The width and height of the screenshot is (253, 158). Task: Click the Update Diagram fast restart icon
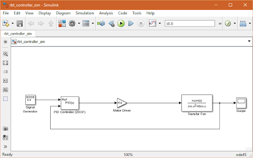pyautogui.click(x=101, y=24)
